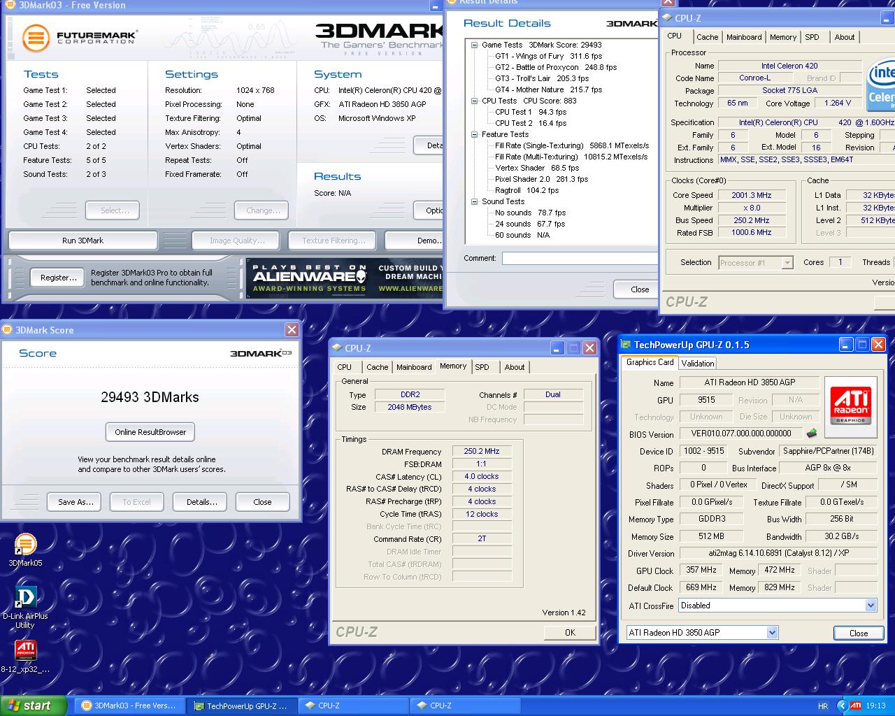The width and height of the screenshot is (895, 716).
Task: Click Close button in the GPU-Z window
Action: (x=859, y=633)
